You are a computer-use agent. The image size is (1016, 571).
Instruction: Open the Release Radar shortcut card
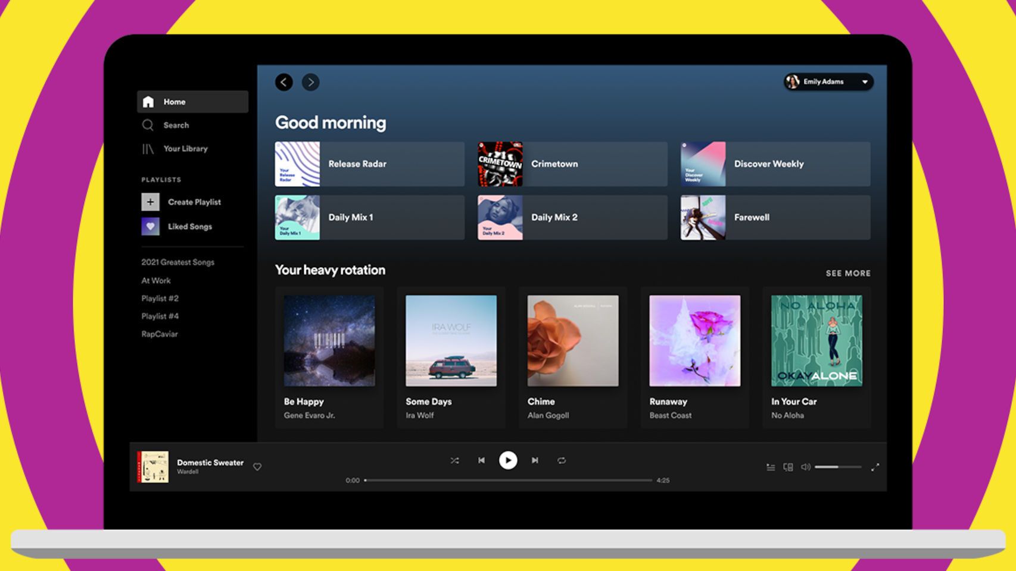click(x=370, y=164)
